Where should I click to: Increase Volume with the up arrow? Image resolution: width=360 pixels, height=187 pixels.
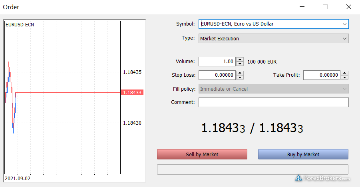point(240,60)
